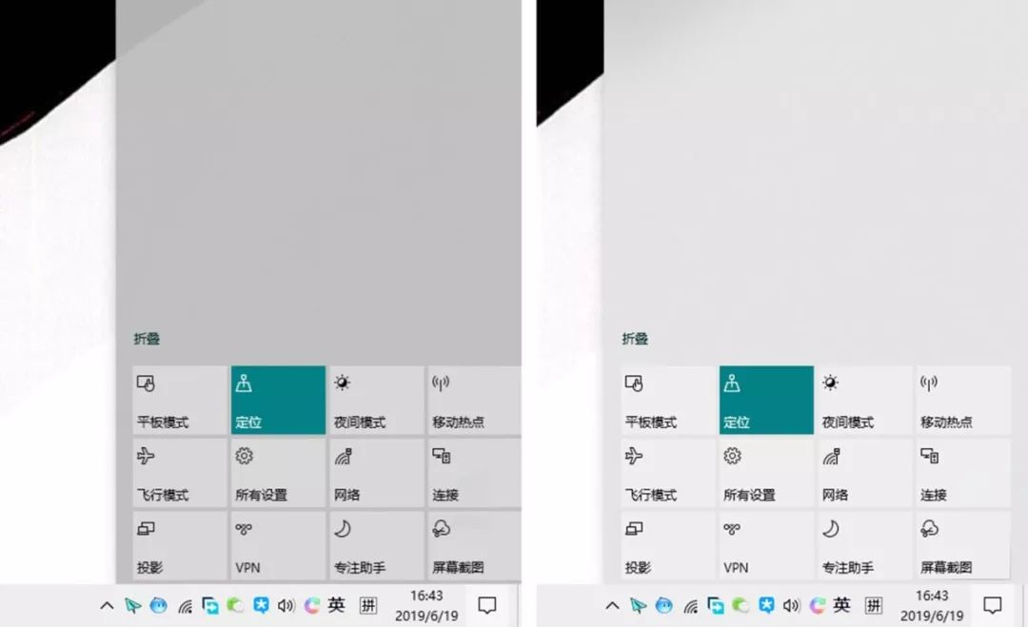Viewport: 1028px width, 627px height.
Task: Open 网络 tile in lighter white panel
Action: coord(864,473)
